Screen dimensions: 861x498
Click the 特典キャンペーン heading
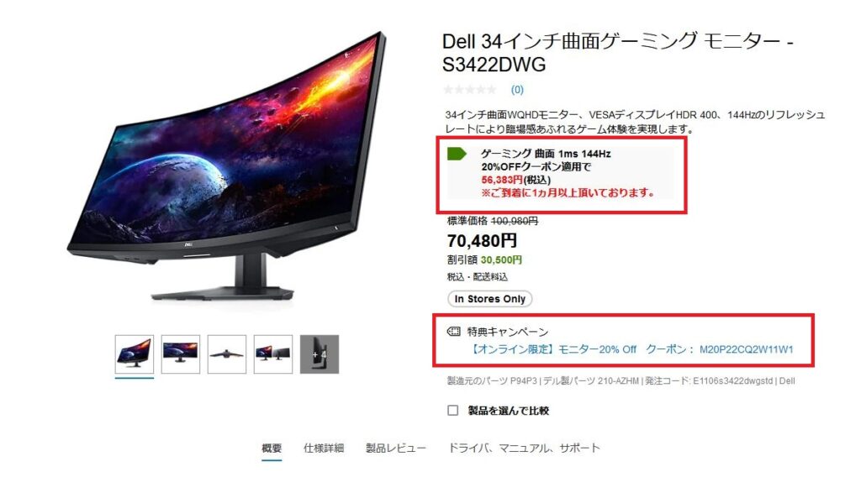point(508,331)
